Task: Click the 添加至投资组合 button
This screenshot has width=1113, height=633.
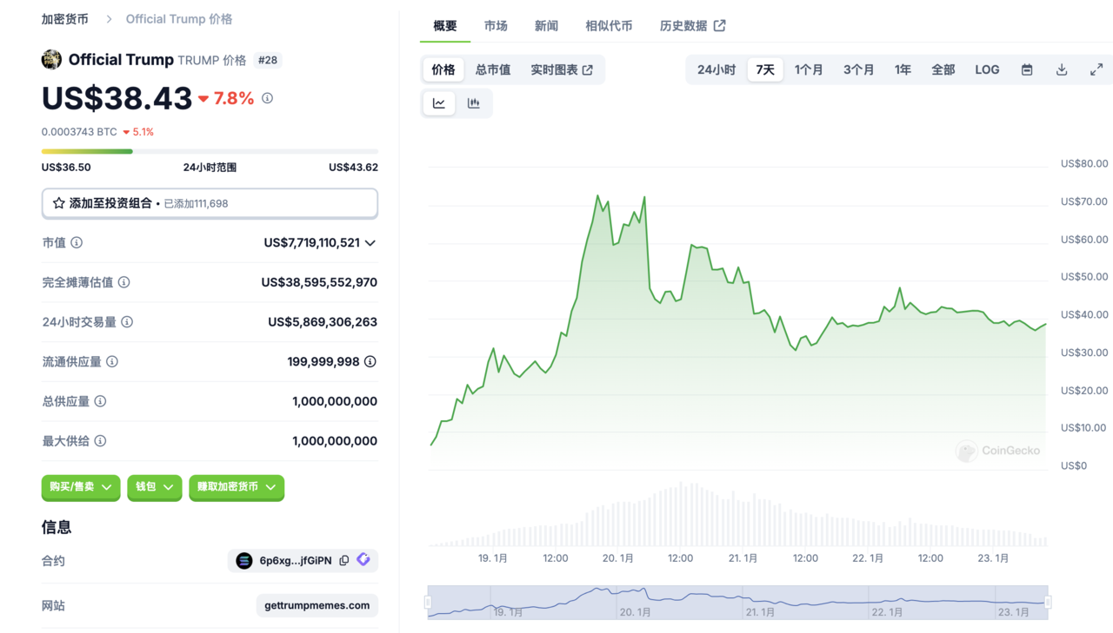Action: tap(210, 203)
